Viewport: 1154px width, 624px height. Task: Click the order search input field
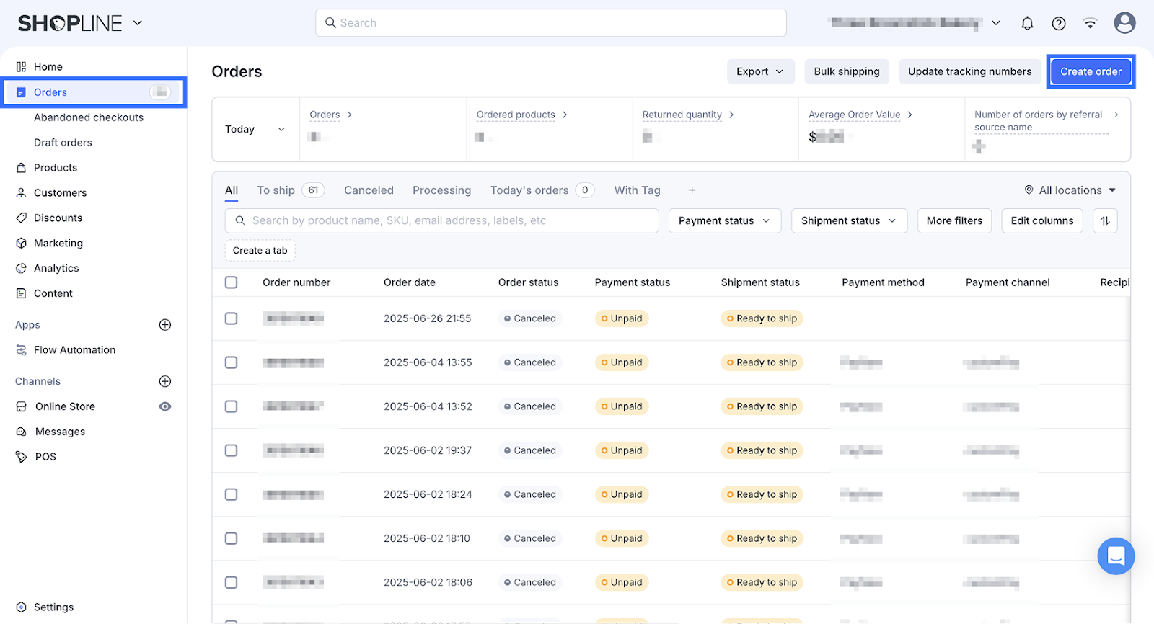click(x=441, y=220)
